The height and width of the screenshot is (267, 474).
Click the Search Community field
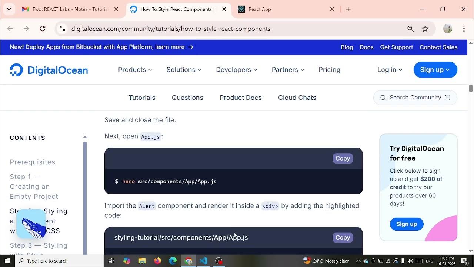(x=415, y=98)
